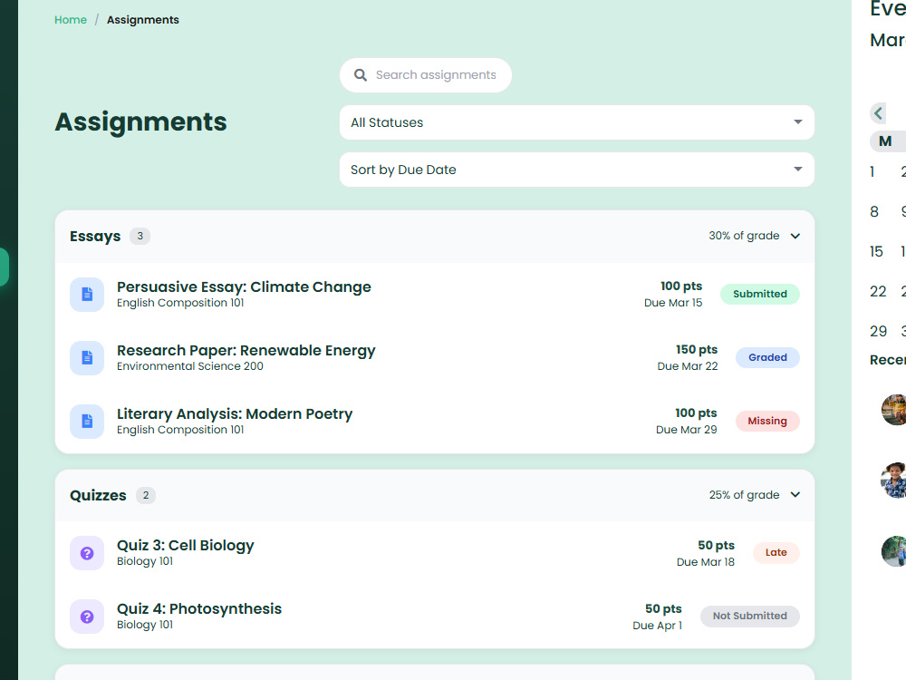Image resolution: width=906 pixels, height=680 pixels.
Task: Go to Home breadcrumb link
Action: pos(71,20)
